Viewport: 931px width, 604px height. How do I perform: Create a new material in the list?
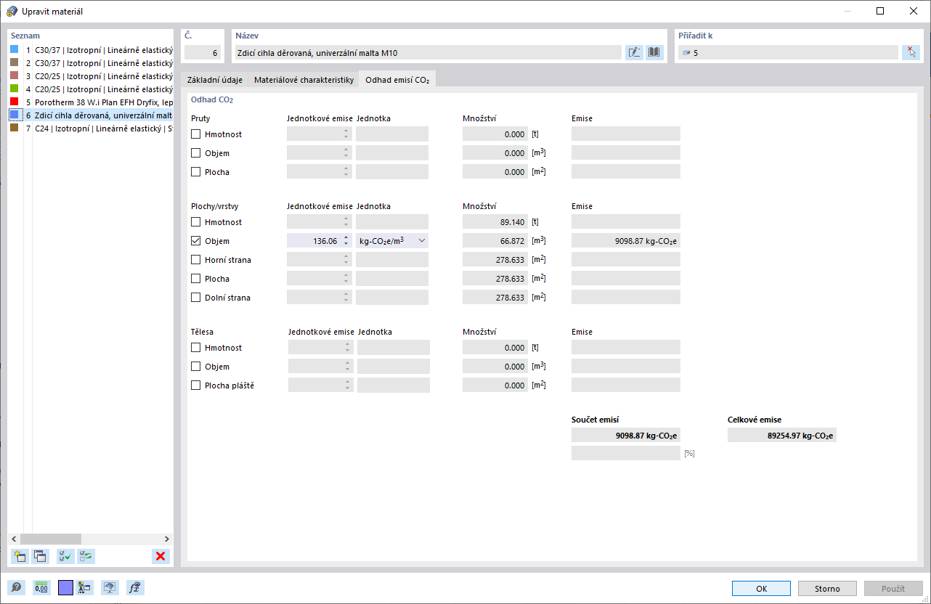pyautogui.click(x=20, y=557)
